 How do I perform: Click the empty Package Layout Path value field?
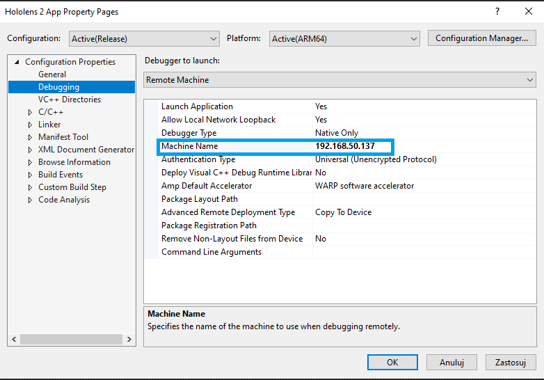424,199
